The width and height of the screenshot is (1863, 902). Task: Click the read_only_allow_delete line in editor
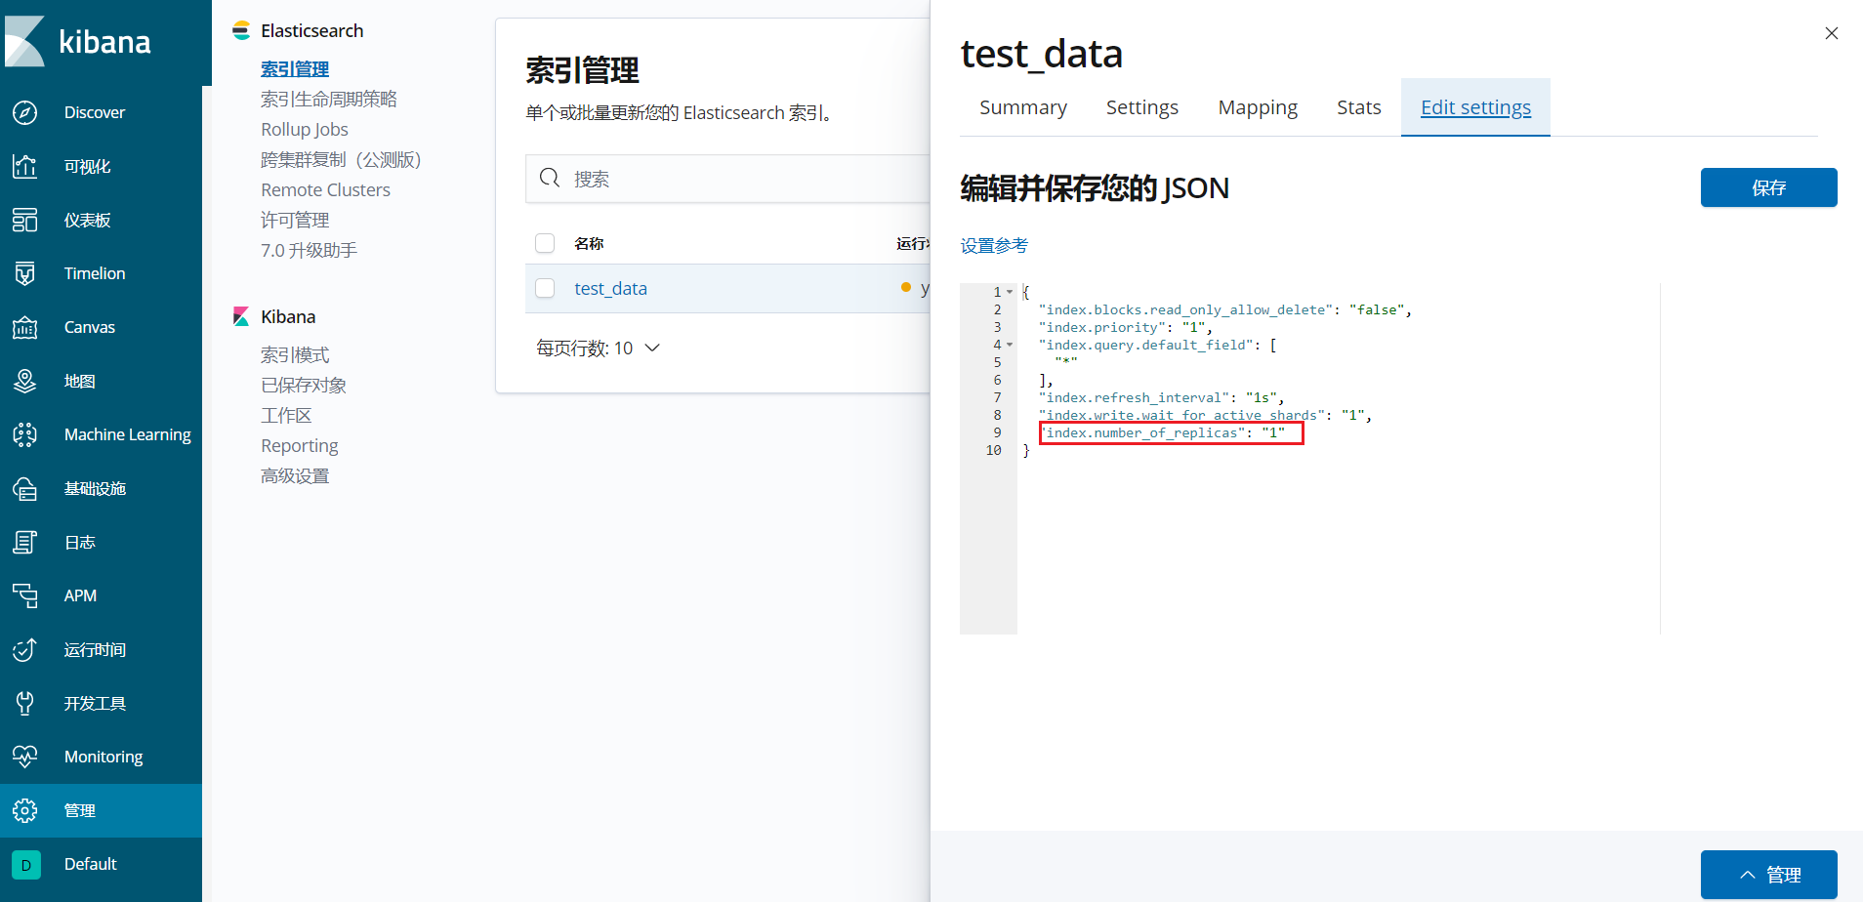tap(1225, 309)
